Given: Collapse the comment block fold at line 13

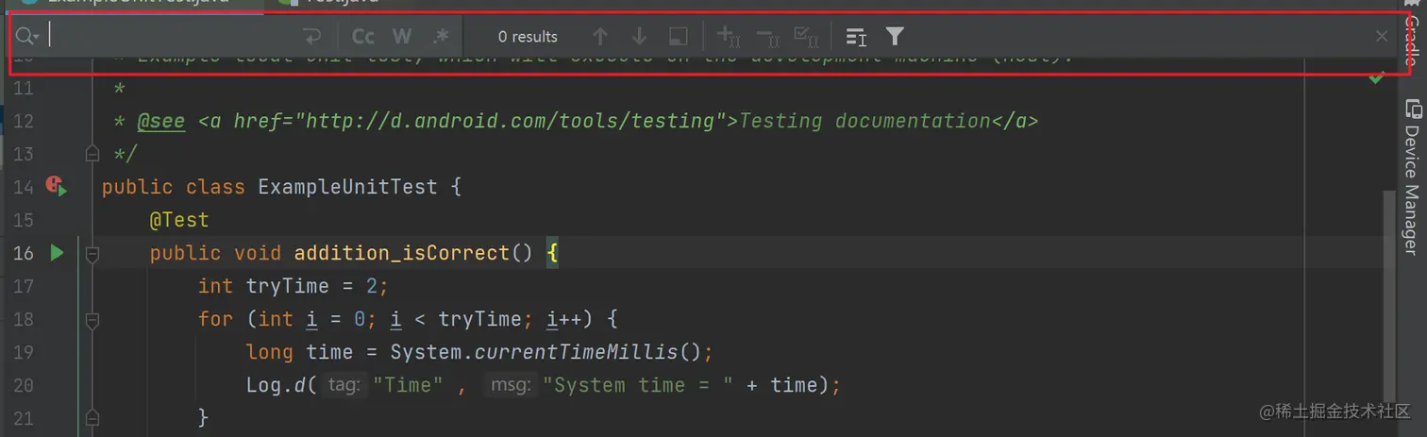Looking at the screenshot, I should coord(92,152).
